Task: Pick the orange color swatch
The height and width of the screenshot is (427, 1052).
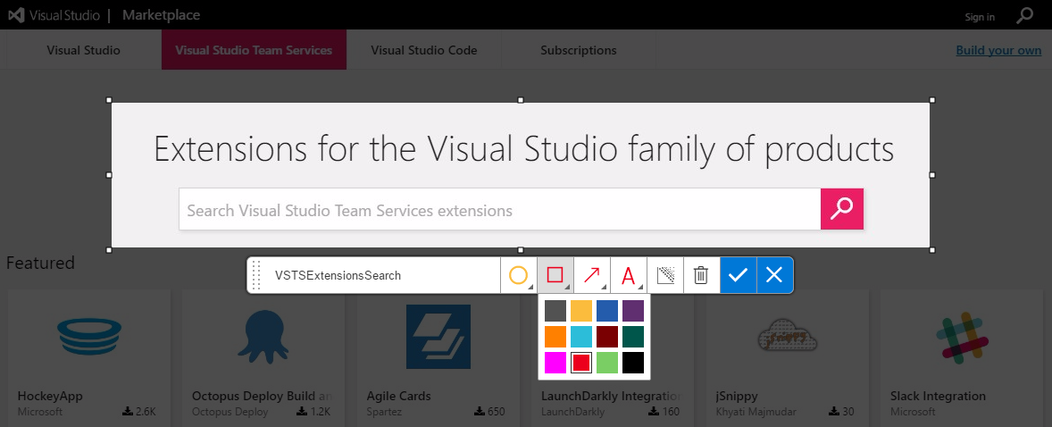Action: click(x=555, y=337)
